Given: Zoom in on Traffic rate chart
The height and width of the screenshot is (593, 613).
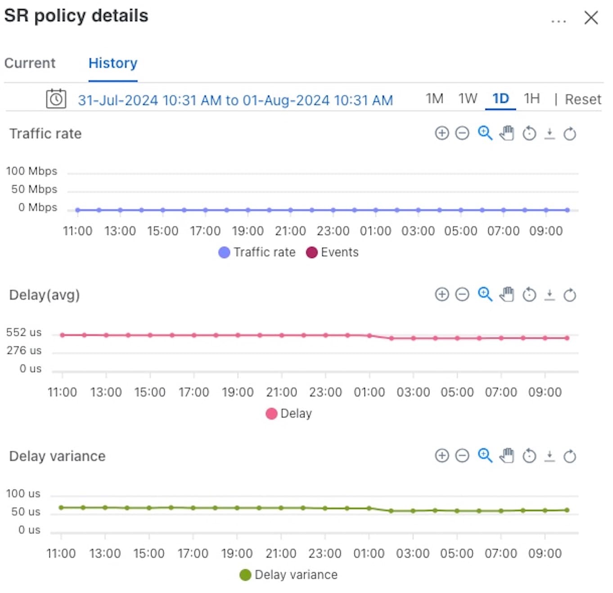Looking at the screenshot, I should coord(442,133).
